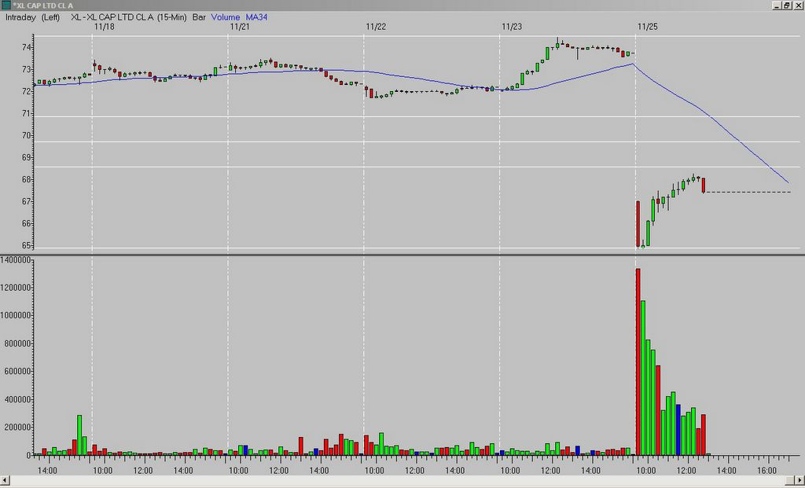Click the '11/25' date marker
The image size is (805, 488).
[648, 27]
